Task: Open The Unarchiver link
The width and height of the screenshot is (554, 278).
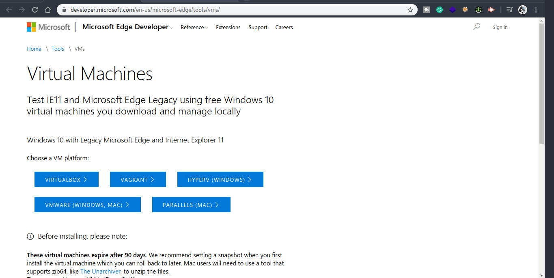Action: click(100, 271)
